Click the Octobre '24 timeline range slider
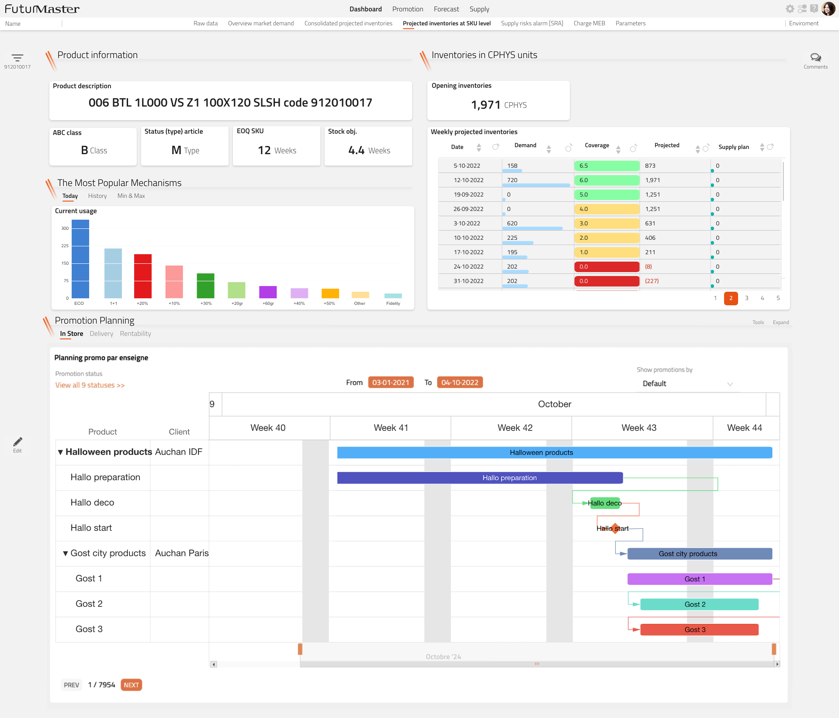 [443, 656]
